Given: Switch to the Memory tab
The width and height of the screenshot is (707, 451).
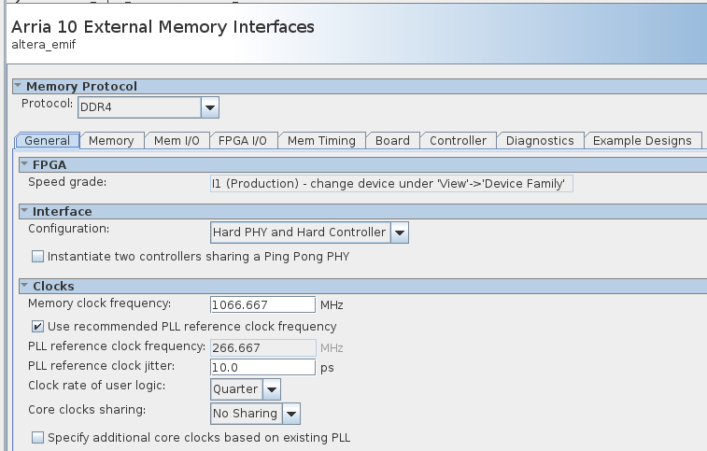Looking at the screenshot, I should click(x=111, y=141).
